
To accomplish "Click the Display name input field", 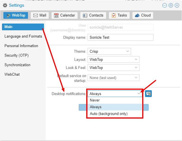I will 120,37.
